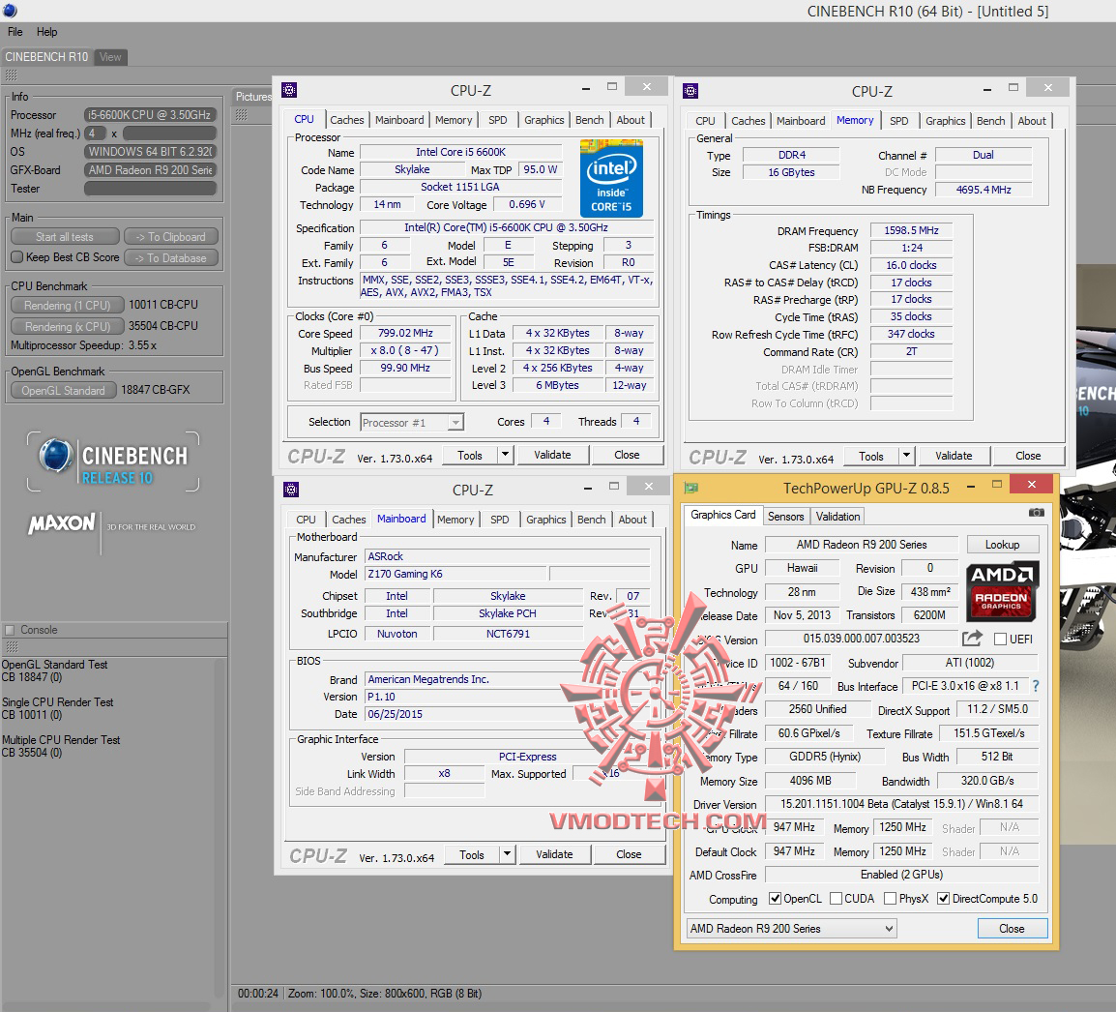Click the grip handle below CINEBENCH R10 tab
1116x1012 pixels.
(11, 75)
